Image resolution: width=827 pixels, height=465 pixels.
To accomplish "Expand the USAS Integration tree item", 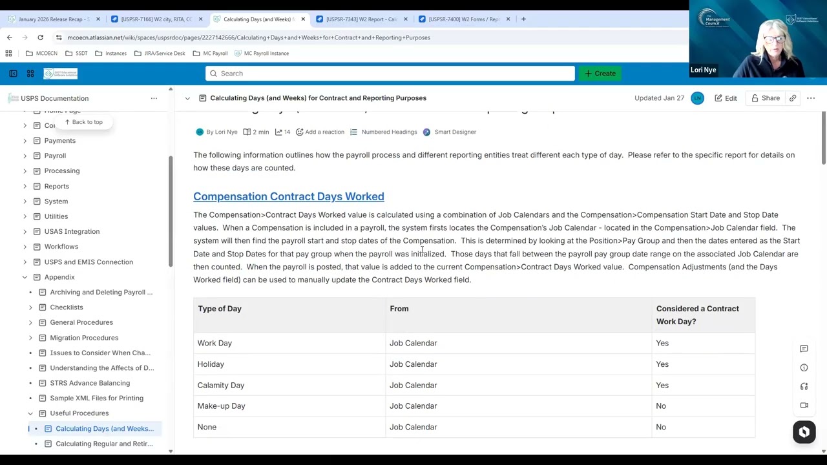I will tap(25, 231).
